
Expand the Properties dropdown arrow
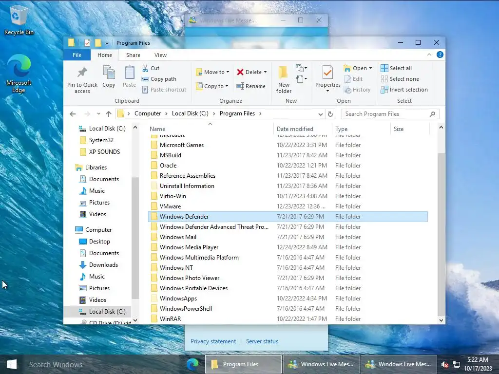coord(327,91)
